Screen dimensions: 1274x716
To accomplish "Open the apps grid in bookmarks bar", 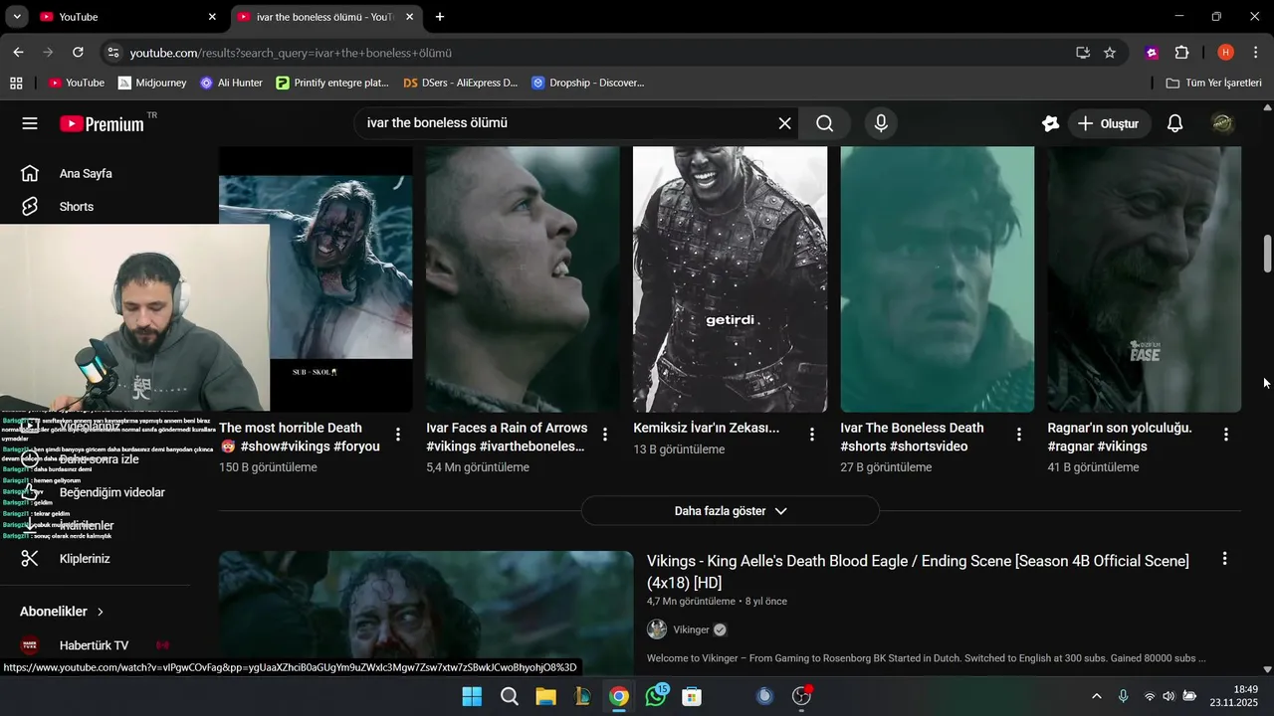I will 16,83.
